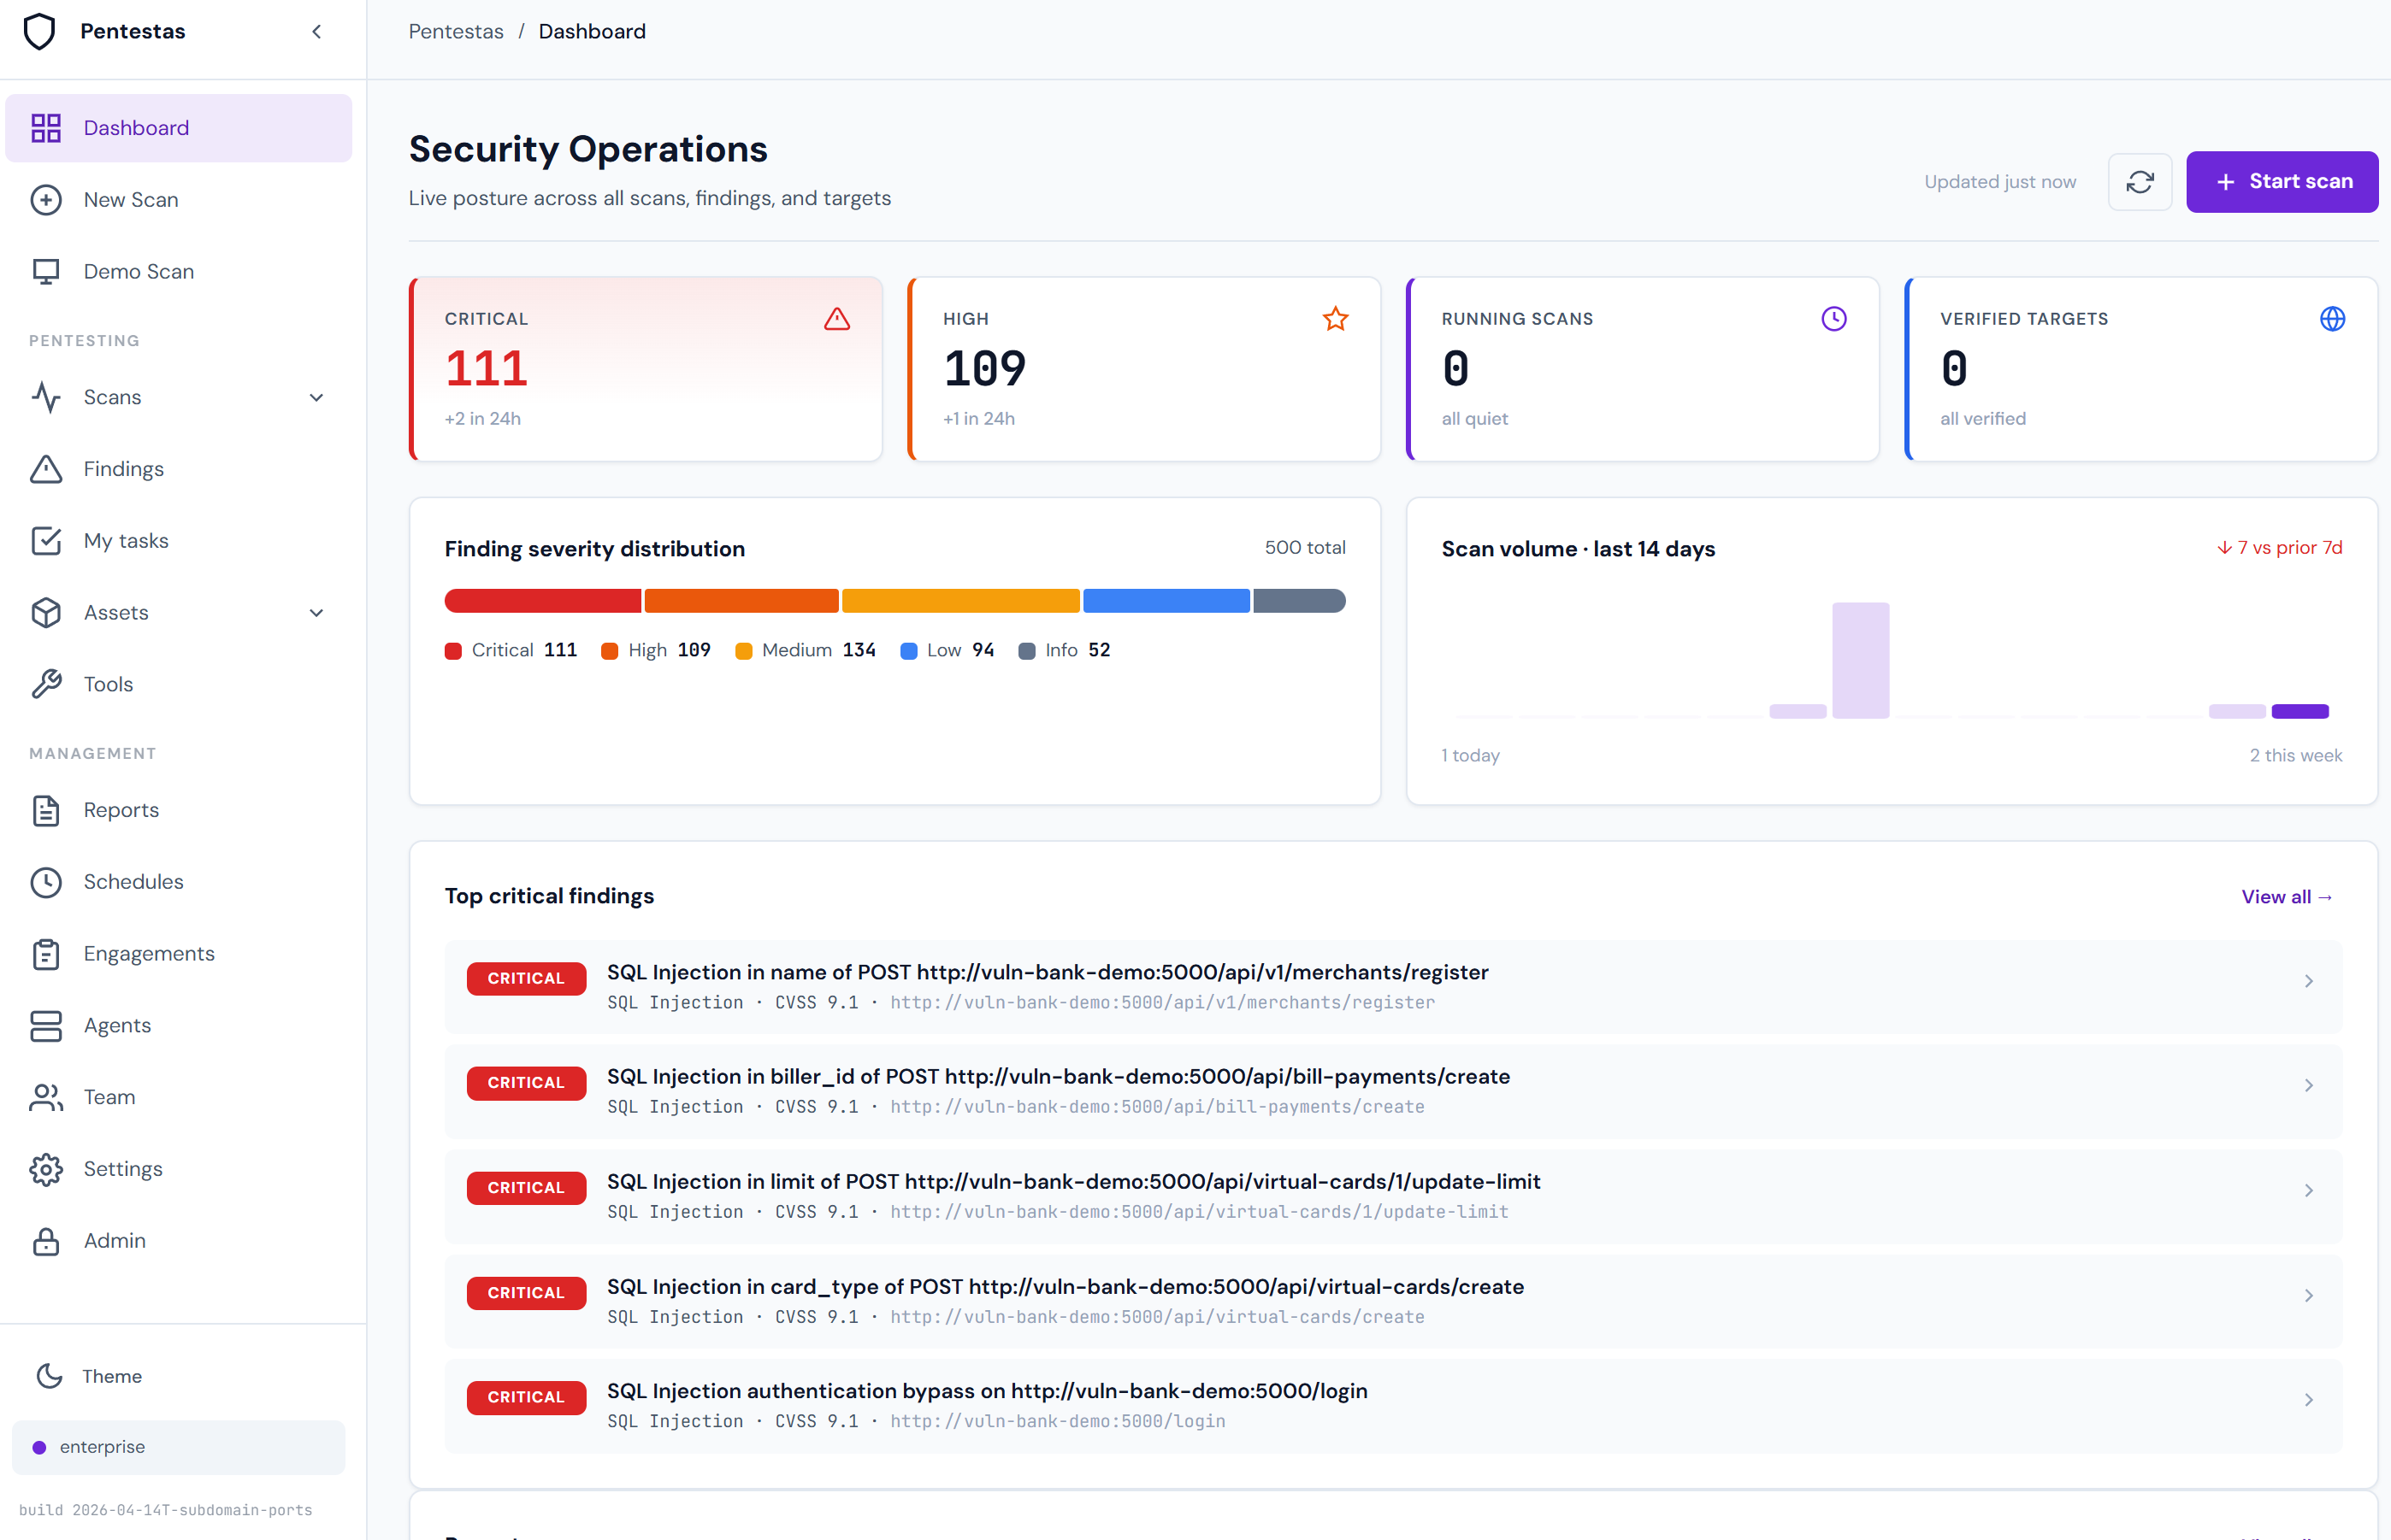Screen dimensions: 2391x1540
Task: Refresh dashboard with the reload icon
Action: pyautogui.click(x=2140, y=182)
